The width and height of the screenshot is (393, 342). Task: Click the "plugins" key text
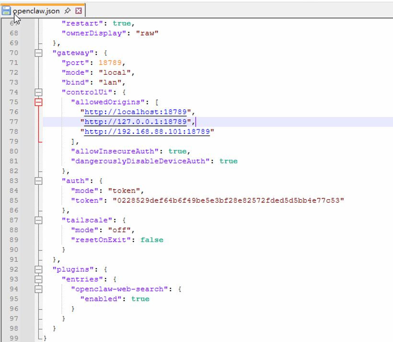(73, 269)
